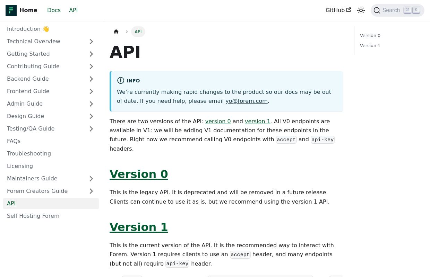Click the Version 1 heading link
Screen dimensions: 430x277
pos(139,227)
